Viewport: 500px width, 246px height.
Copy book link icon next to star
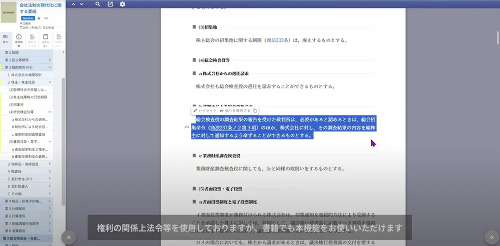46,18
